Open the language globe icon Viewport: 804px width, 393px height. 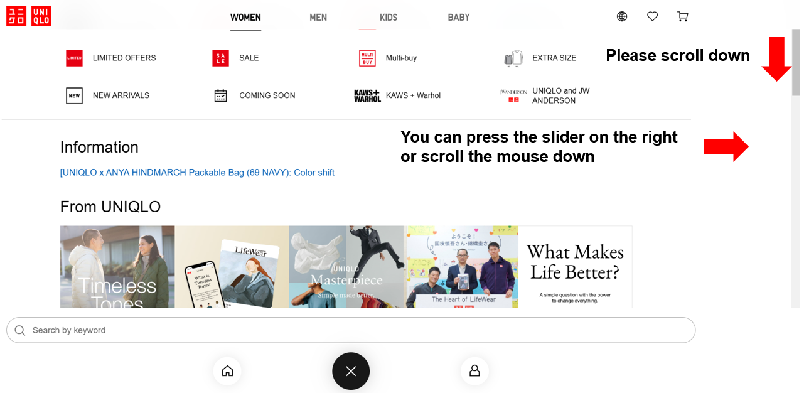(x=622, y=16)
